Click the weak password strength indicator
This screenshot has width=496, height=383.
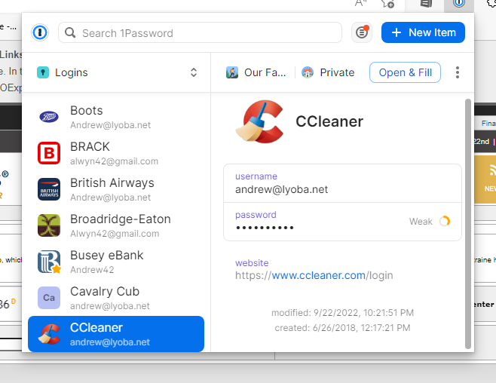[430, 221]
